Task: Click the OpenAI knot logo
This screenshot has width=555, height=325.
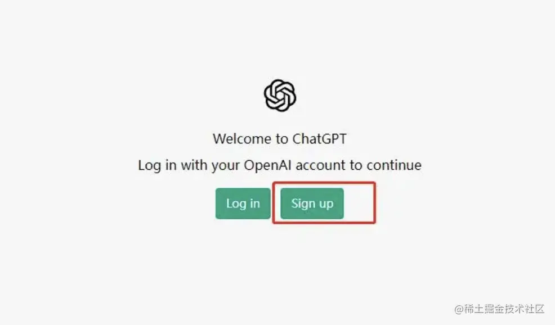Action: tap(280, 95)
